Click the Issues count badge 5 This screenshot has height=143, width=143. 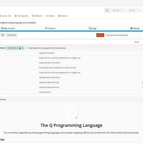(9, 16)
